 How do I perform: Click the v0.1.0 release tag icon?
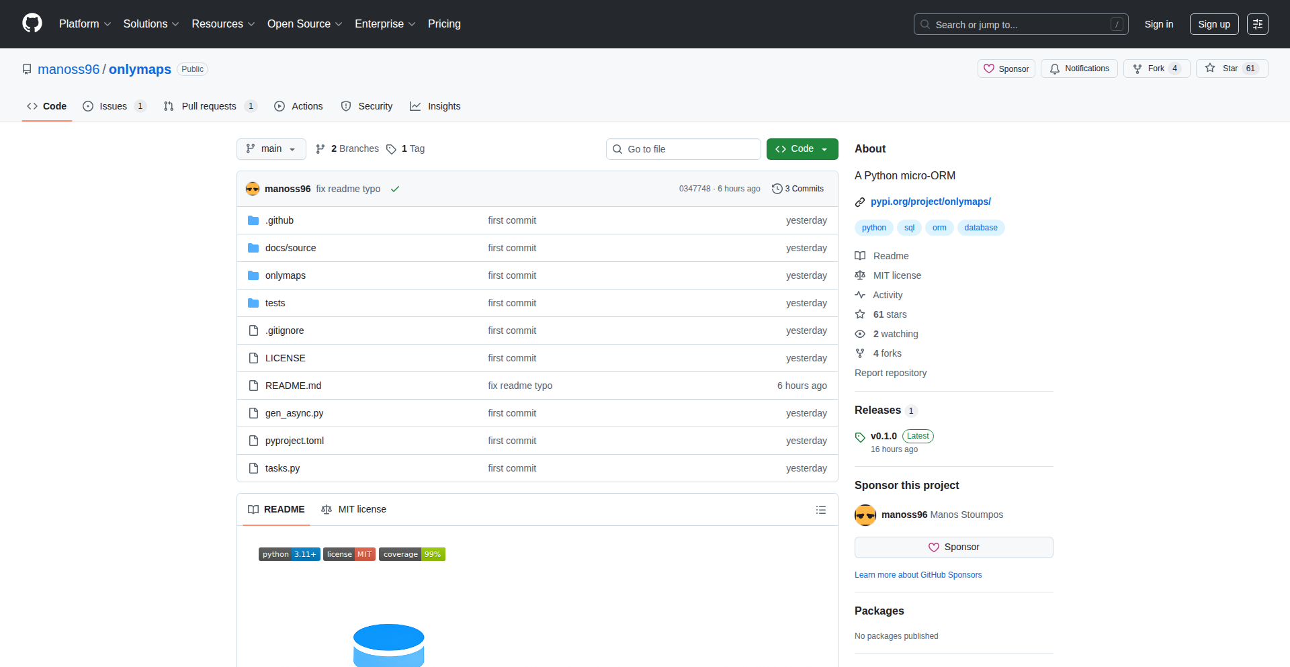(860, 437)
